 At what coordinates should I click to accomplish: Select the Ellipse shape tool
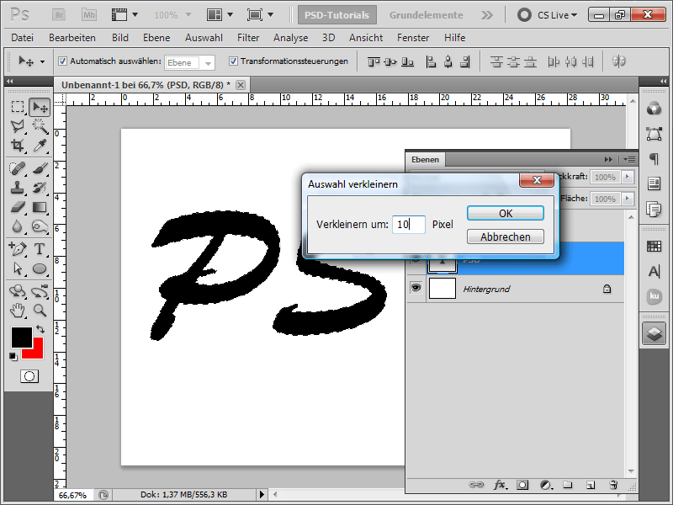(40, 268)
